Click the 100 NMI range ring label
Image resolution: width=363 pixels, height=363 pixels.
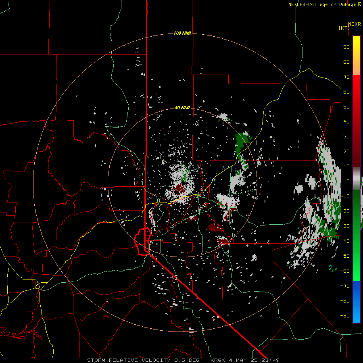tap(182, 33)
